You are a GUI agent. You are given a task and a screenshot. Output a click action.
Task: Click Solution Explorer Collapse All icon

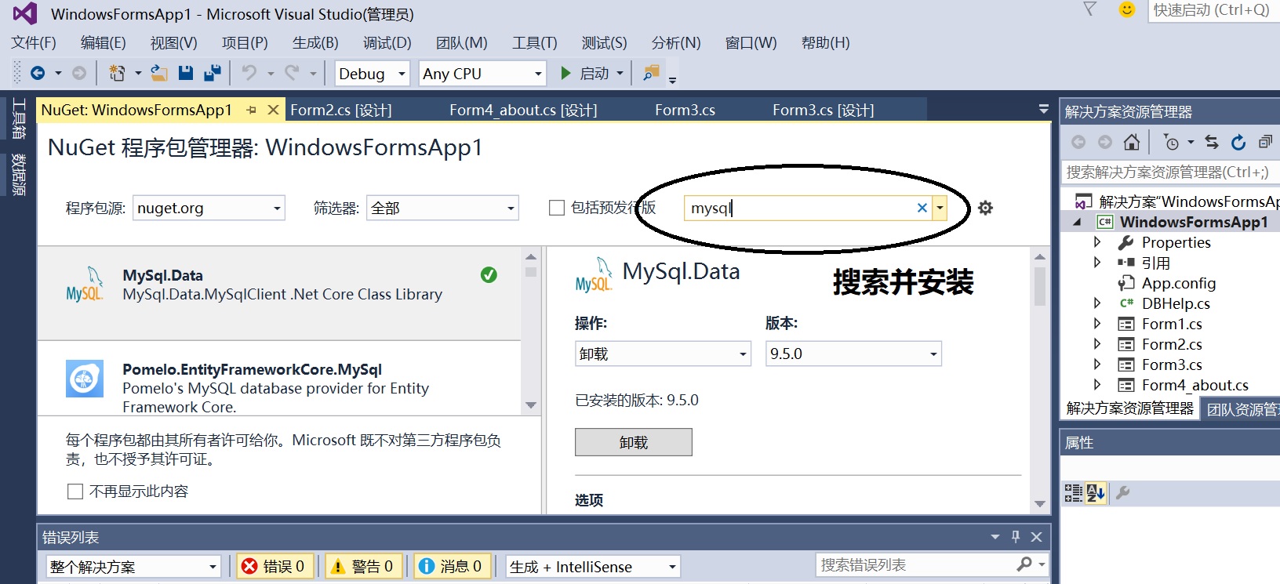1265,142
